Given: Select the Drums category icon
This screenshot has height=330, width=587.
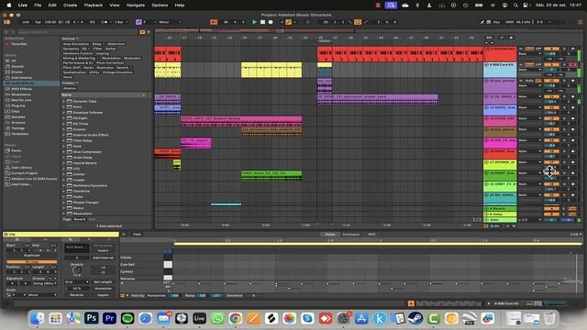Looking at the screenshot, I should pyautogui.click(x=7, y=71).
